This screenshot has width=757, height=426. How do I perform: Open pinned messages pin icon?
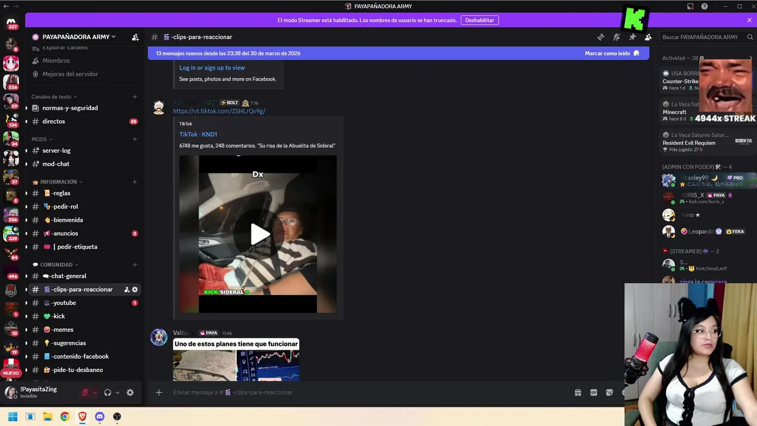(632, 37)
